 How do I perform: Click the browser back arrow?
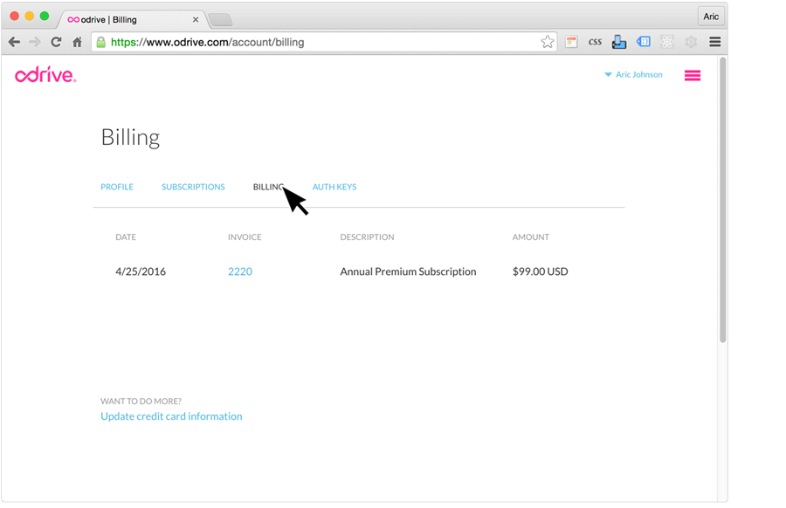[x=14, y=42]
